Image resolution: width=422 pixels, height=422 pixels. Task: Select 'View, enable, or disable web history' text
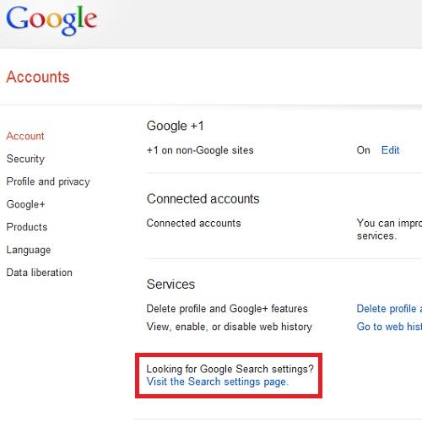point(230,327)
